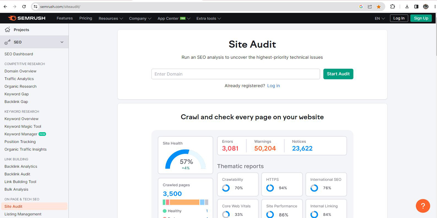Click the Site Health gauge chart
This screenshot has height=218, width=437.
pyautogui.click(x=185, y=159)
